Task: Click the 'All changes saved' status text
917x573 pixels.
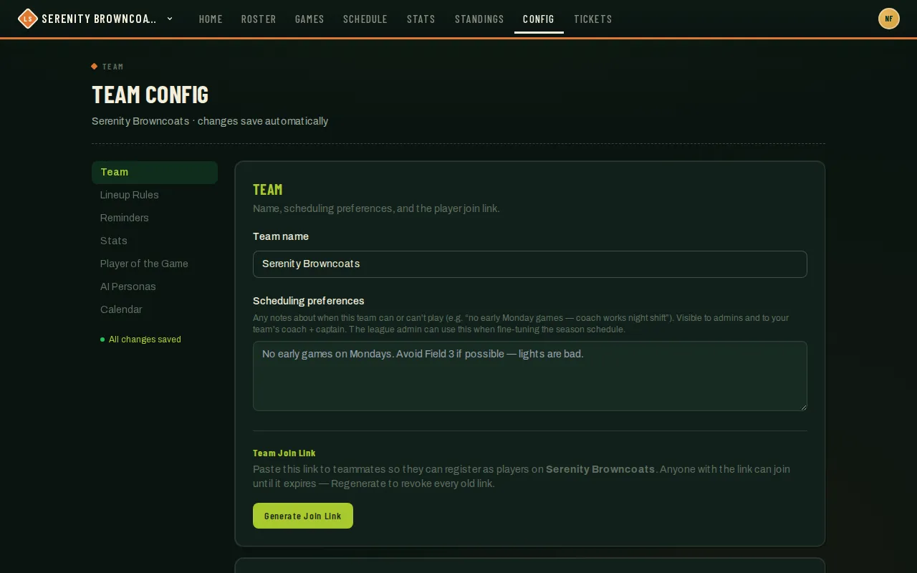Action: pos(145,340)
